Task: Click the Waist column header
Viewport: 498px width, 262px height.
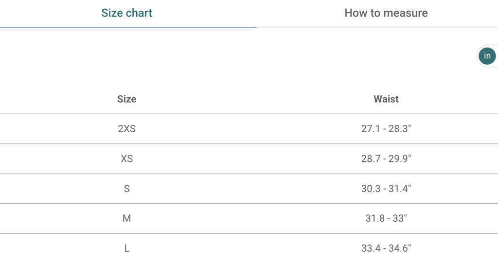Action: pyautogui.click(x=386, y=99)
